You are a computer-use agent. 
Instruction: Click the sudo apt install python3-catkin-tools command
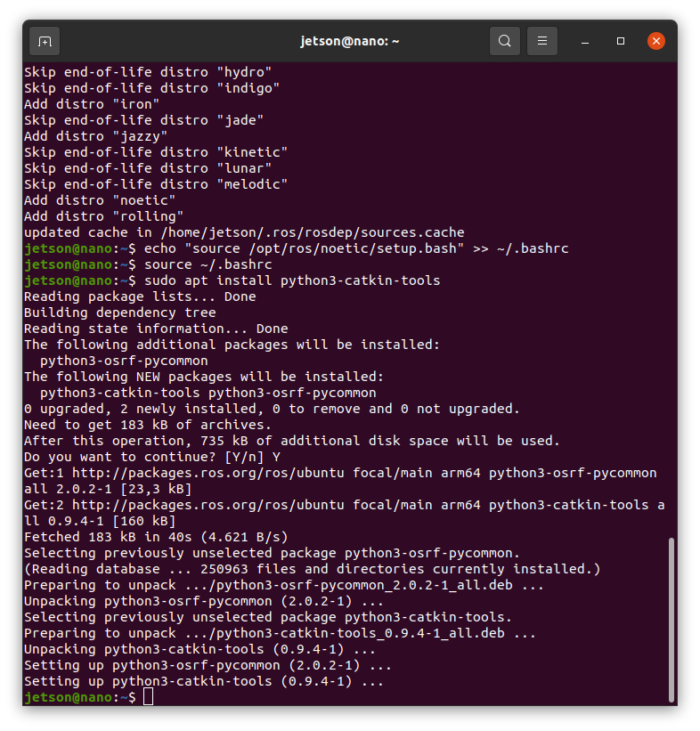pyautogui.click(x=292, y=280)
